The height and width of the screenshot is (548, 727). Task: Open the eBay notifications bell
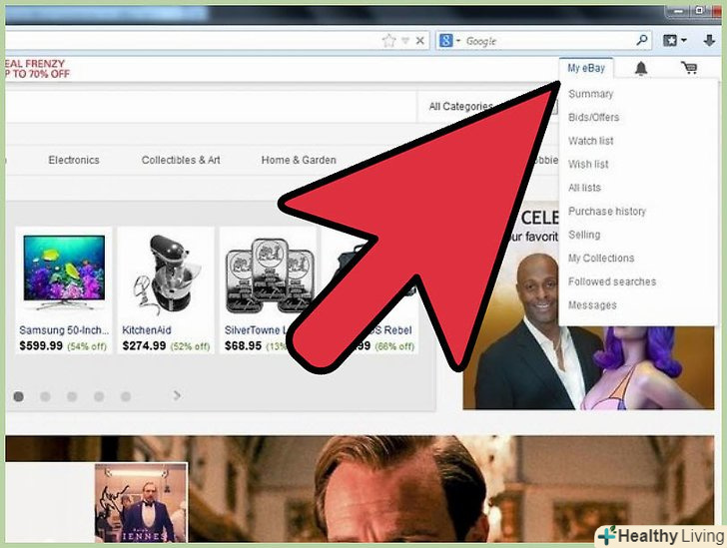(641, 69)
